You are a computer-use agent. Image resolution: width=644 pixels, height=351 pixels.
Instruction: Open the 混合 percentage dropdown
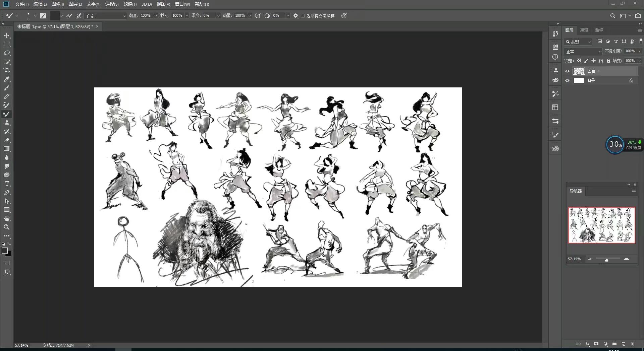point(218,16)
